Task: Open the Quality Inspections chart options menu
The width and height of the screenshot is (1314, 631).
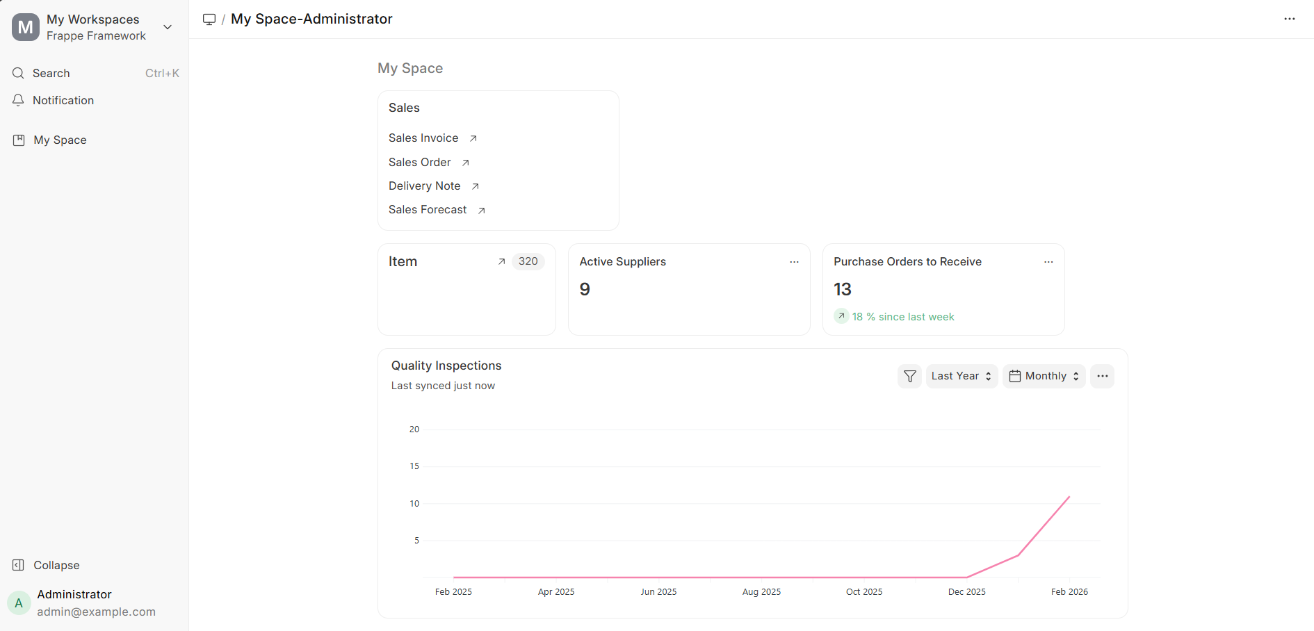Action: coord(1102,376)
